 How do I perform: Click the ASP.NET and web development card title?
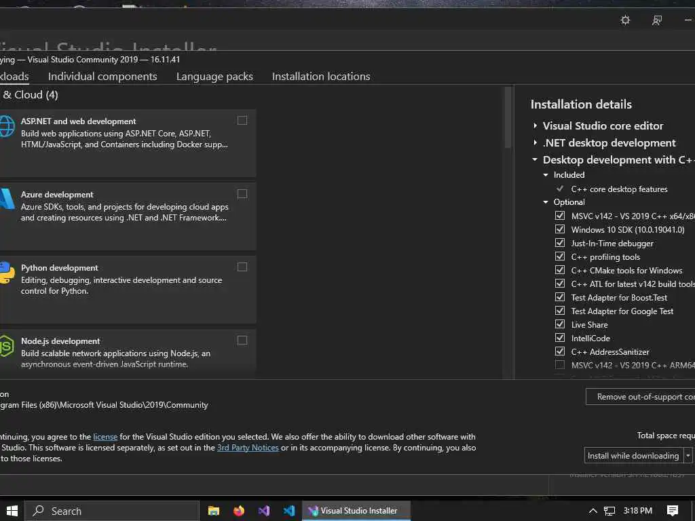click(x=79, y=121)
